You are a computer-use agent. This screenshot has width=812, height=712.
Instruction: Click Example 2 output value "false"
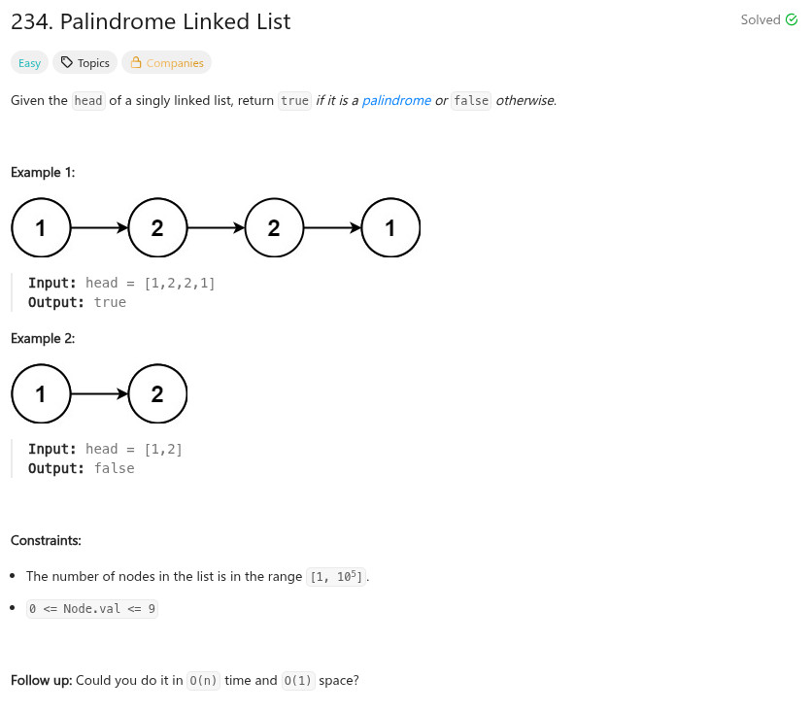point(114,468)
